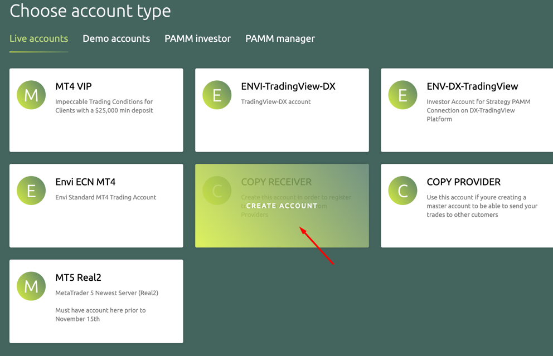Image resolution: width=553 pixels, height=356 pixels.
Task: Click the ENVI-TradingView-DX round E icon
Action: pos(217,95)
